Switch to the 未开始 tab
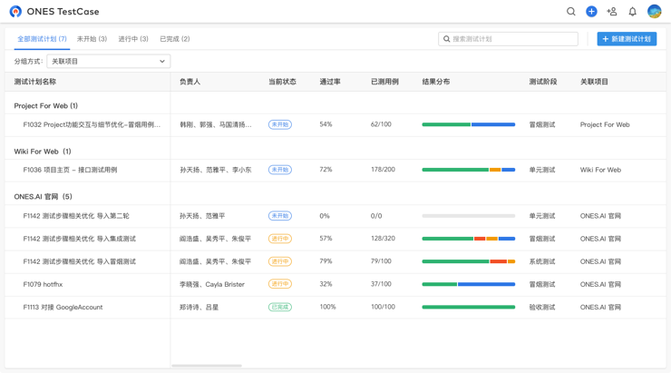671x373 pixels. [x=92, y=39]
